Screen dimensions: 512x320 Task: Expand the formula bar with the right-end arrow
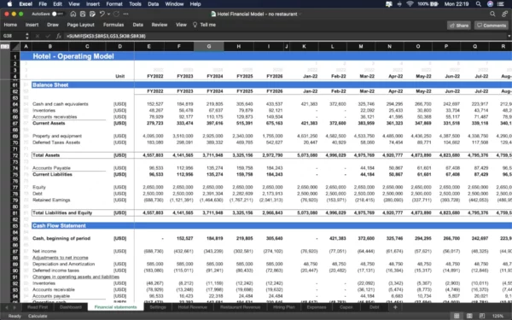pos(509,36)
